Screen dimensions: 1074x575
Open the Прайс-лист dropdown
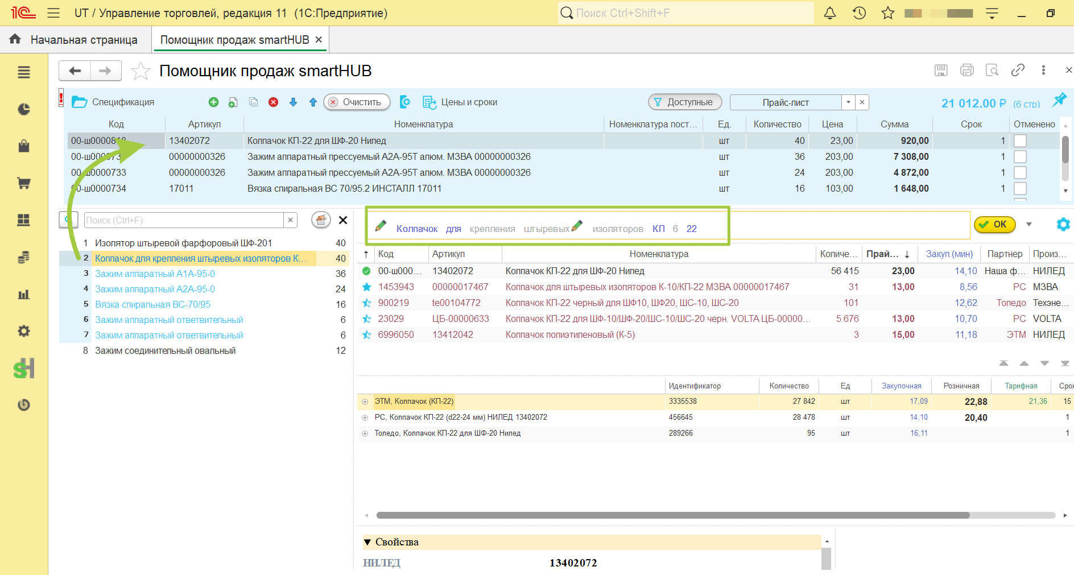coord(848,102)
